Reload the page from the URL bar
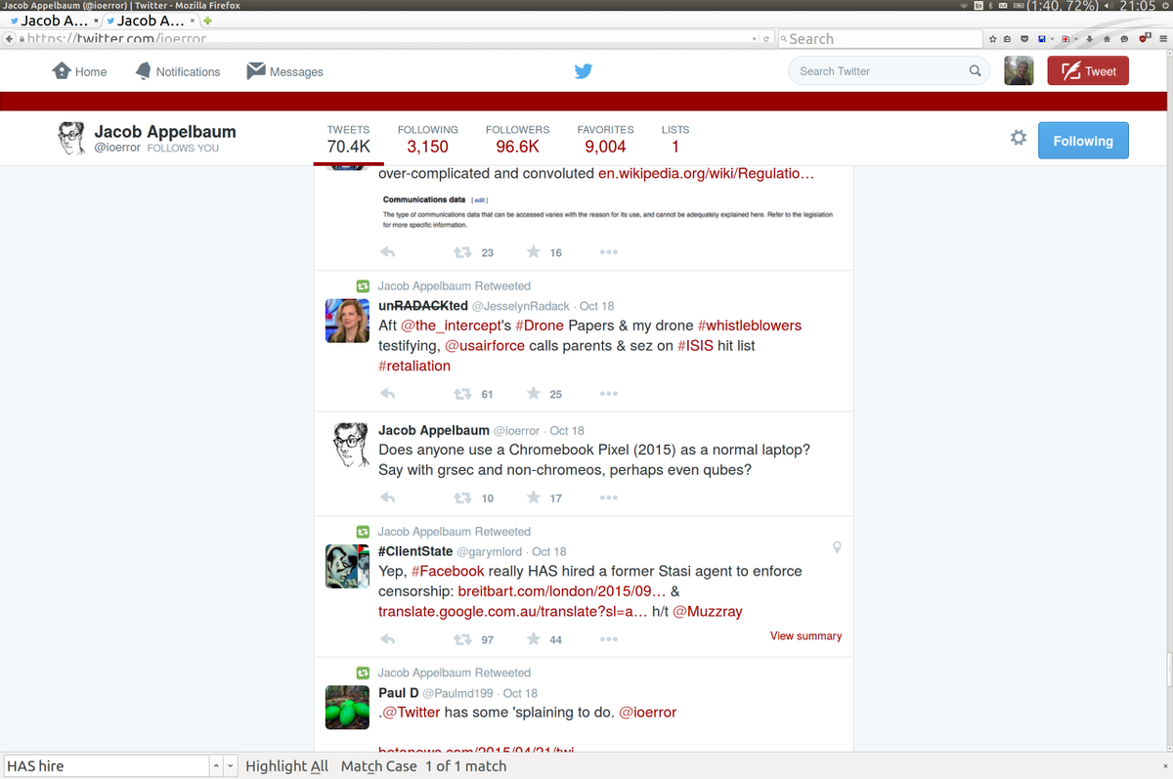The height and width of the screenshot is (779, 1173). click(x=766, y=39)
